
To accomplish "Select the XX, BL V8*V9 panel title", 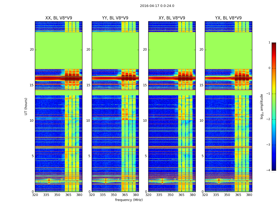I will (59, 18).
